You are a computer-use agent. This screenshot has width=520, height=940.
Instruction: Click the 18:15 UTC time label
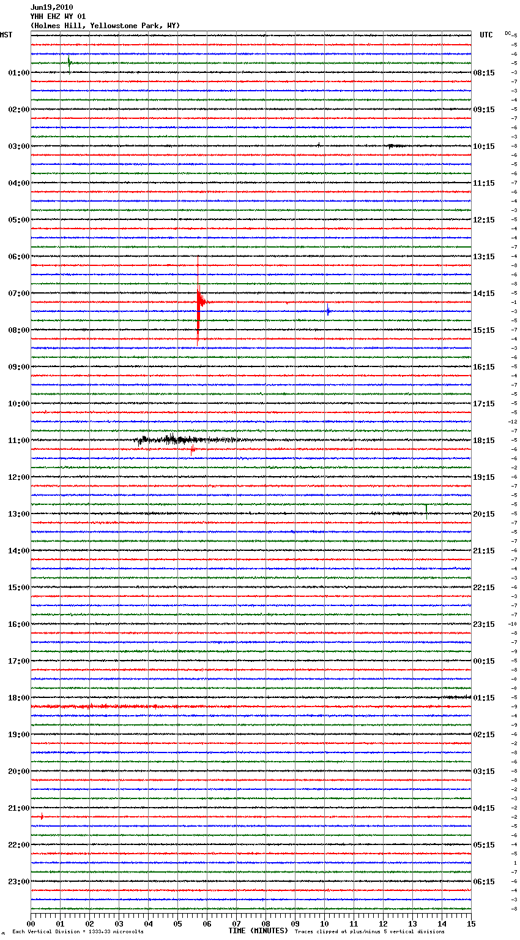(x=484, y=441)
